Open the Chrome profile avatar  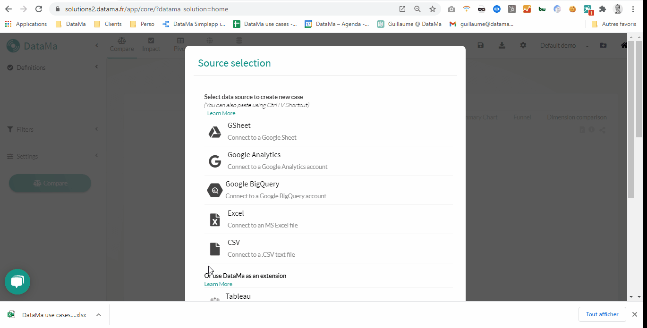618,9
